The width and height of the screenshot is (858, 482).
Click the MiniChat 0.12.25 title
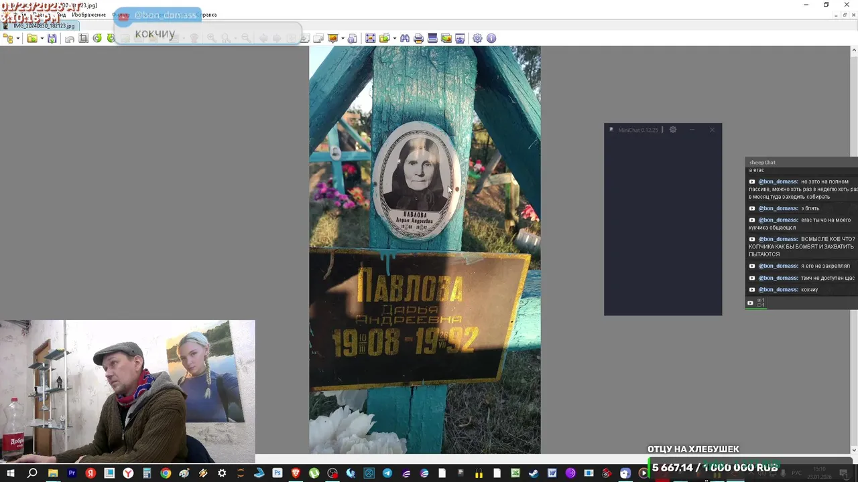tap(638, 130)
